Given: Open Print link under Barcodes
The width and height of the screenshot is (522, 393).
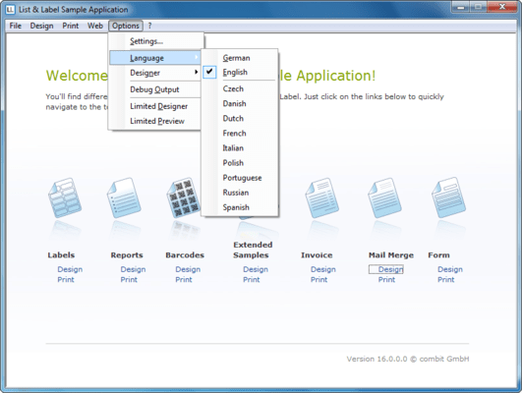Looking at the screenshot, I should click(184, 280).
